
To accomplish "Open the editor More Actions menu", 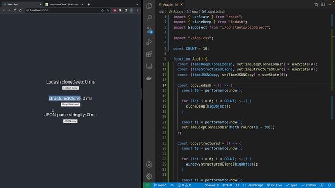I will click(x=329, y=5).
